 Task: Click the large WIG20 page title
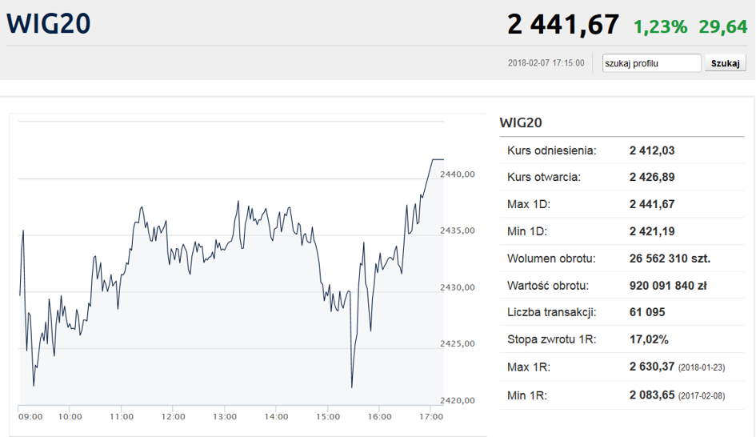pyautogui.click(x=49, y=23)
